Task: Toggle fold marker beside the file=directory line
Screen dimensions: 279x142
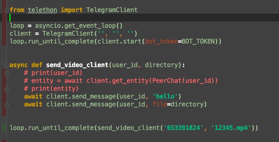Action: coord(6,104)
